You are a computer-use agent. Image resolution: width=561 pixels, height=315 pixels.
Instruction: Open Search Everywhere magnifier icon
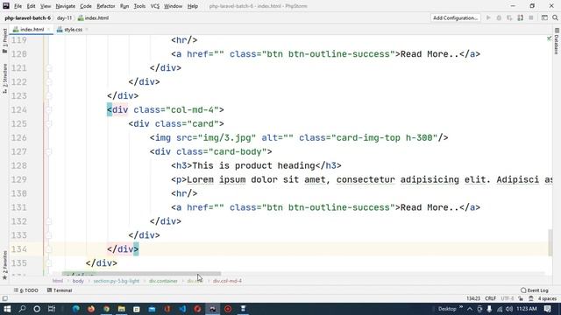(x=555, y=17)
